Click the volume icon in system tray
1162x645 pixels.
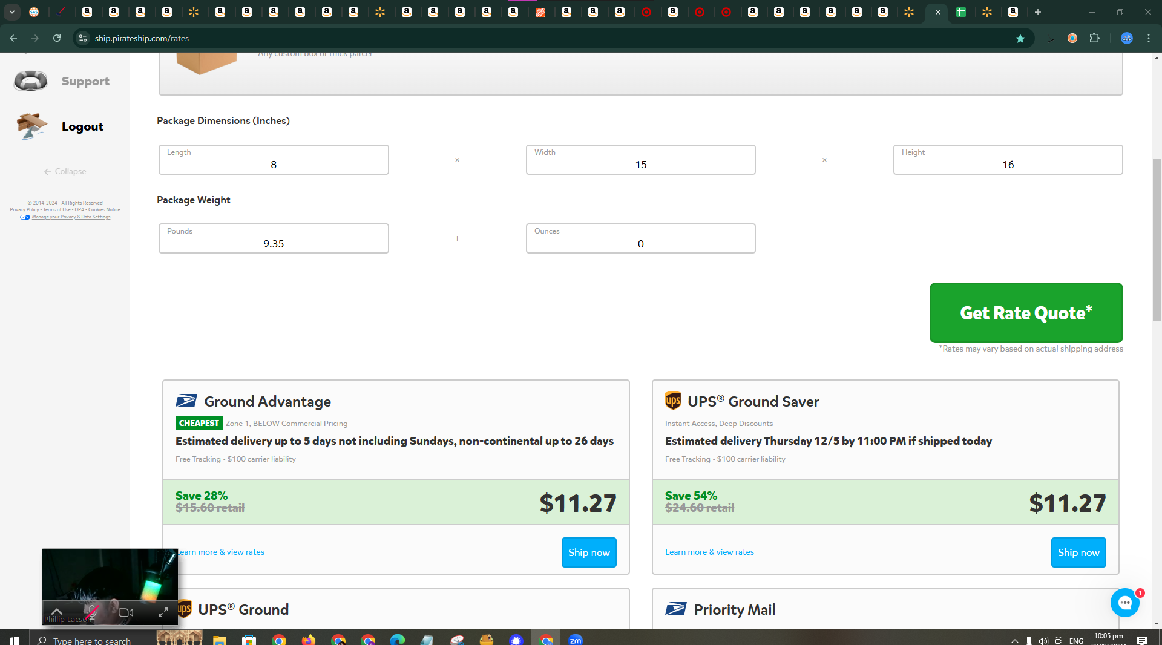[1043, 641]
